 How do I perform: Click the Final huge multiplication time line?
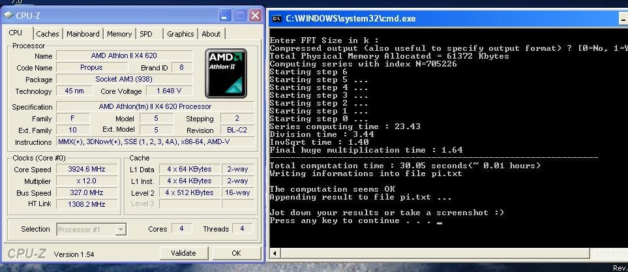pos(366,150)
